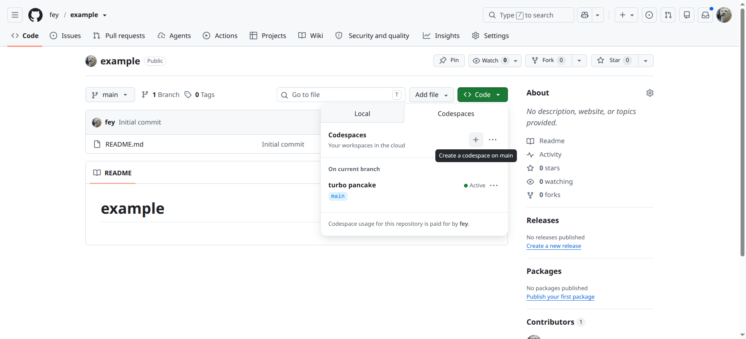The height and width of the screenshot is (339, 746).
Task: Open Watch notifications dropdown
Action: 495,61
